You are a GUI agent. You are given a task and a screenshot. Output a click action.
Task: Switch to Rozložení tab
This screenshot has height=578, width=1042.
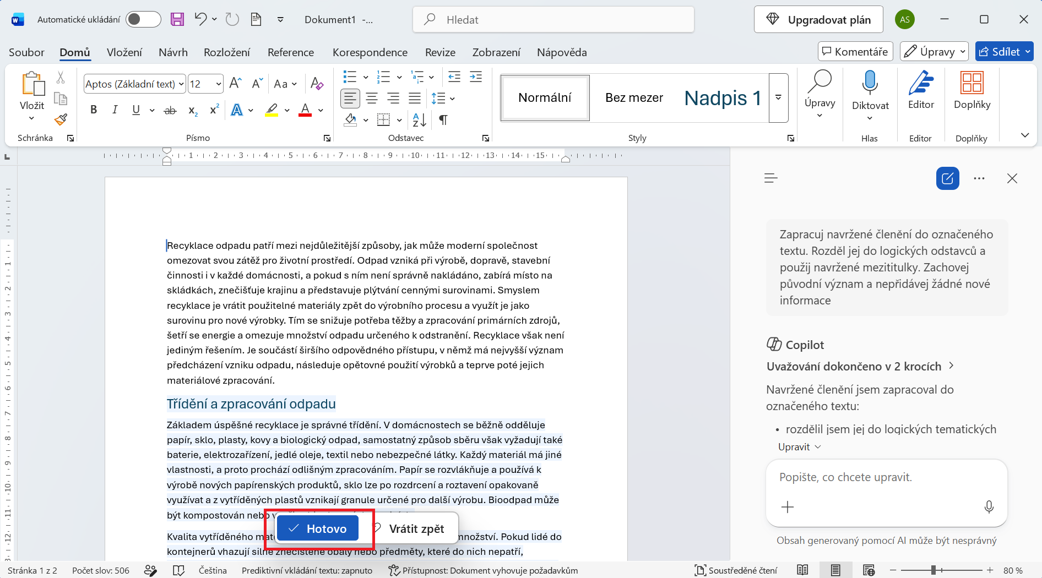tap(227, 52)
